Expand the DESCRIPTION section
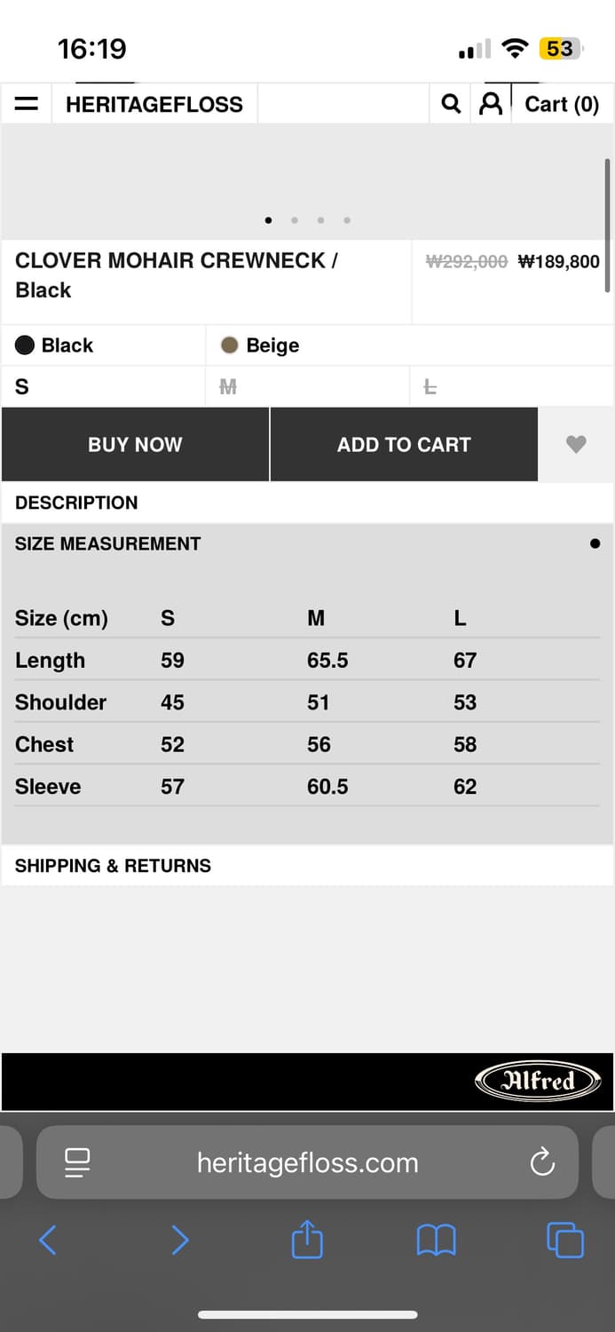Screen dimensions: 615x1332 click(76, 503)
